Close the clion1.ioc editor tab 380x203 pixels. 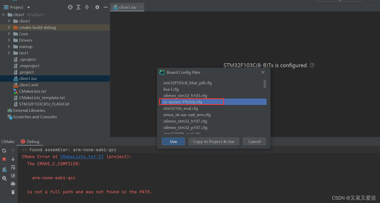click(140, 7)
